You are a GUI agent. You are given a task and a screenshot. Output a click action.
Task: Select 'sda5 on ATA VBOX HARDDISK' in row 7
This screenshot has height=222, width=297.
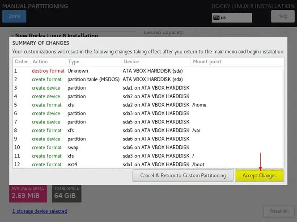coord(156,122)
